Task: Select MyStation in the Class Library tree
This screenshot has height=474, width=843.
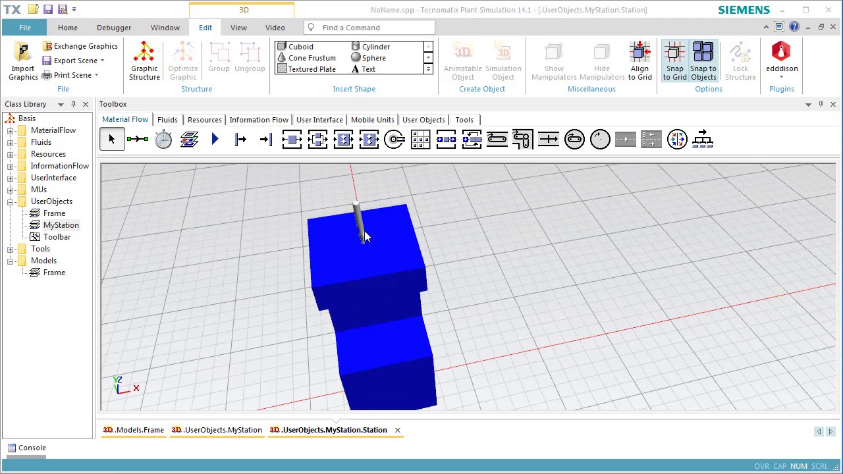Action: [61, 225]
